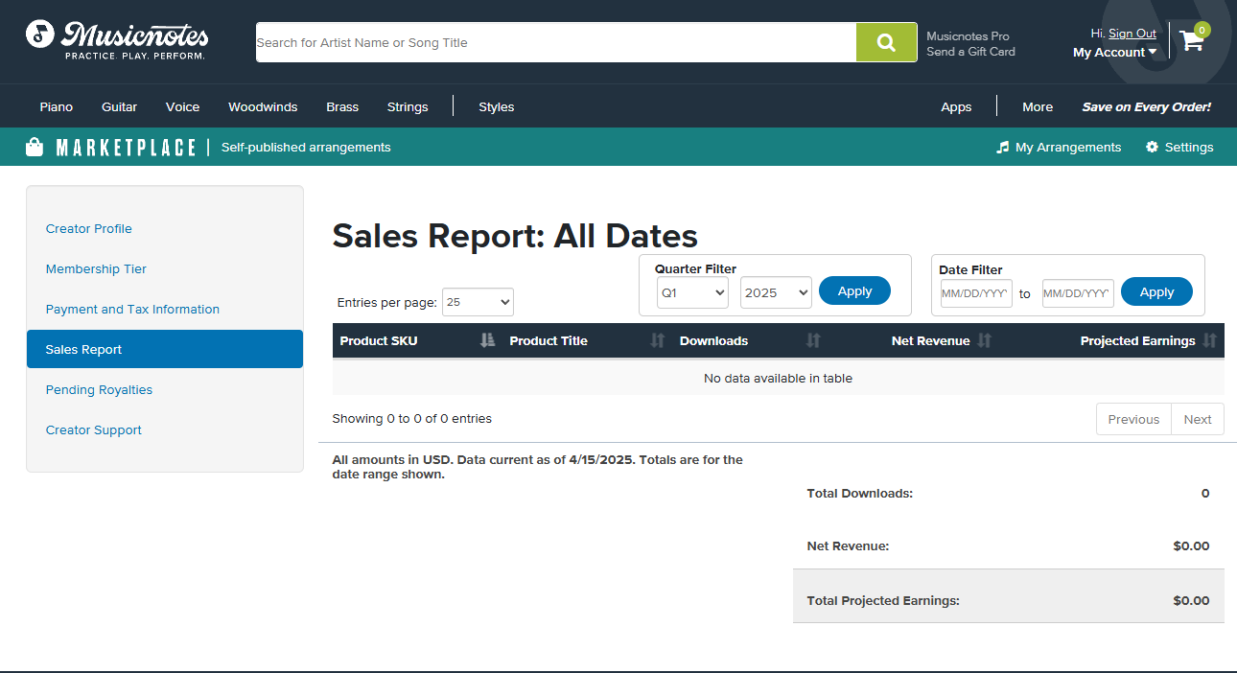This screenshot has height=673, width=1237.
Task: Click the Musicnotes logo
Action: 116,40
